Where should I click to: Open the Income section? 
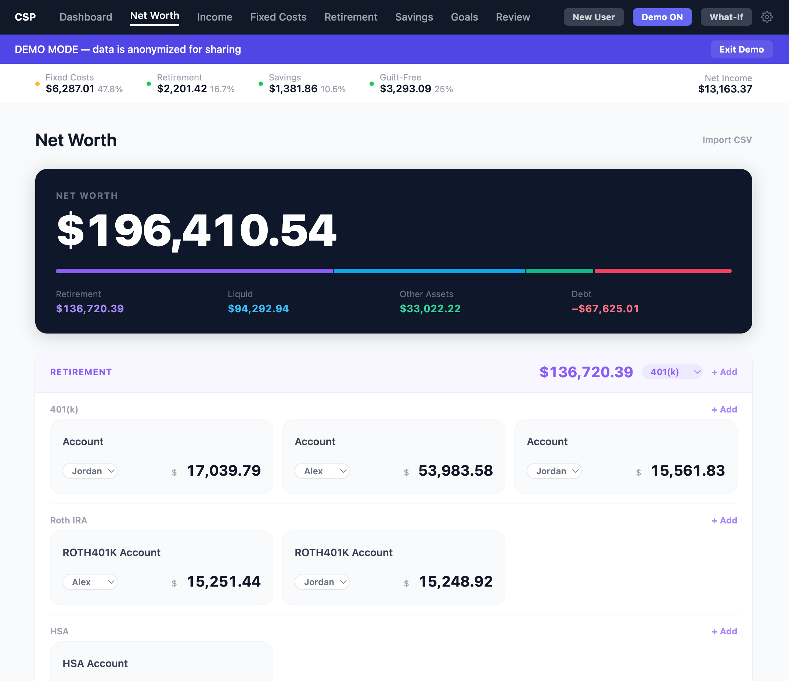tap(215, 17)
